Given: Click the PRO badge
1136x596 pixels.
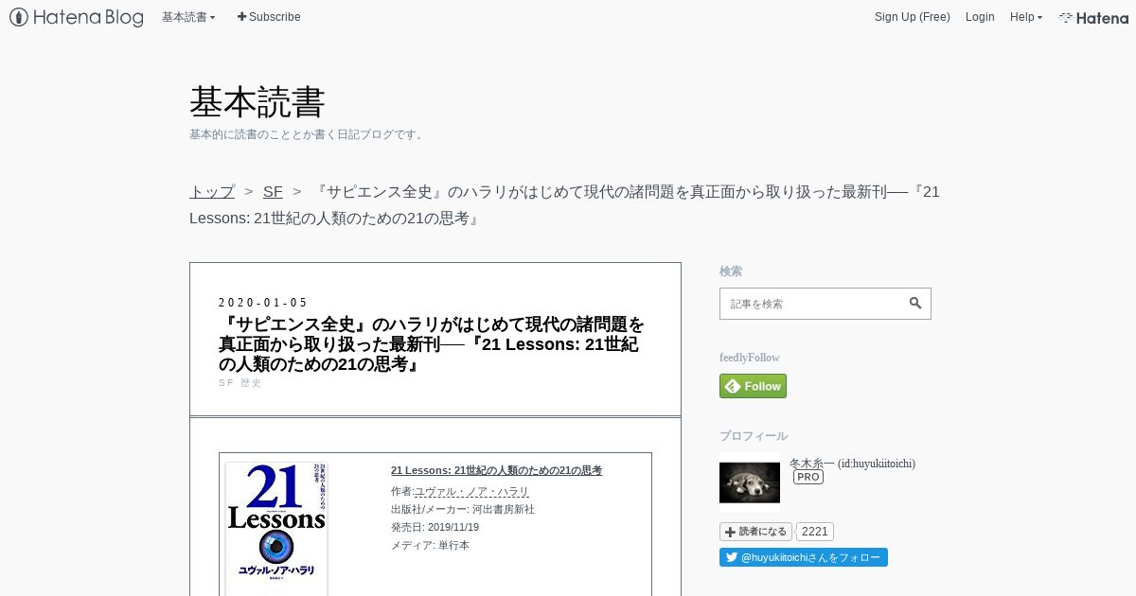Looking at the screenshot, I should 808,478.
